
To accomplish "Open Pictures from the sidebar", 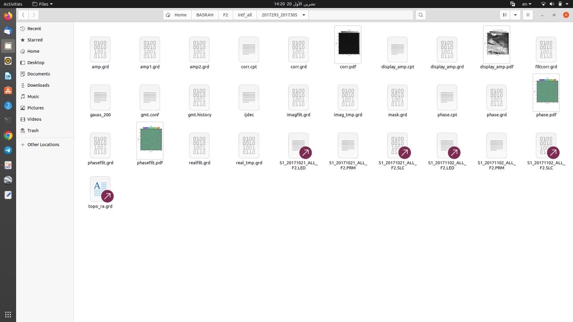I will (34, 107).
